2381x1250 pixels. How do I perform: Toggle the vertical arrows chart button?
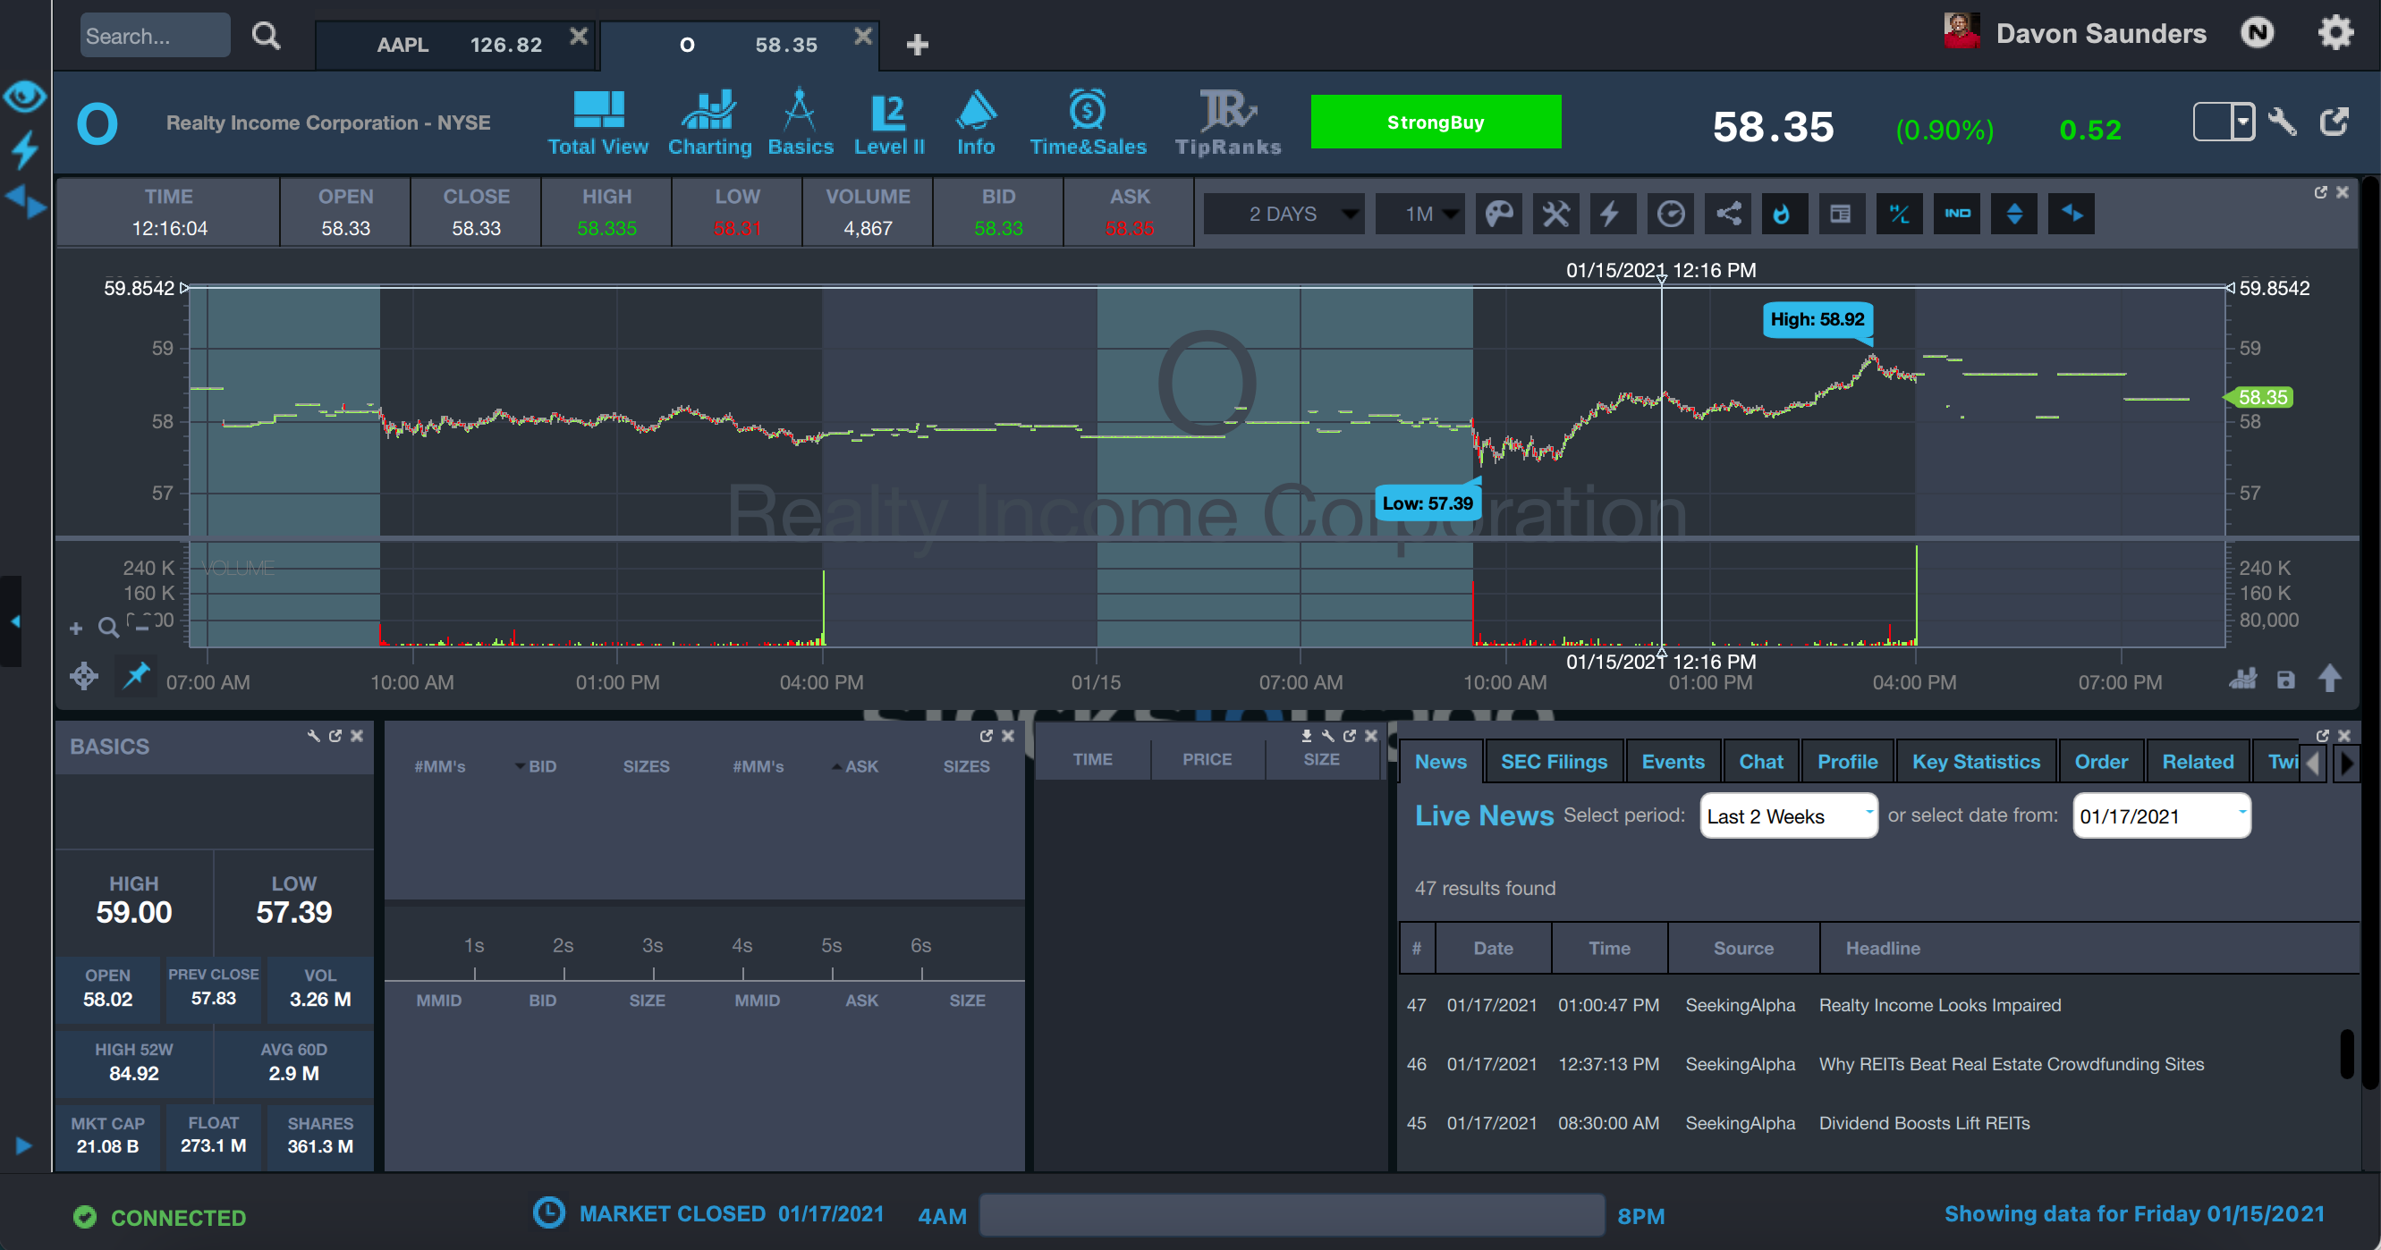[x=2014, y=215]
